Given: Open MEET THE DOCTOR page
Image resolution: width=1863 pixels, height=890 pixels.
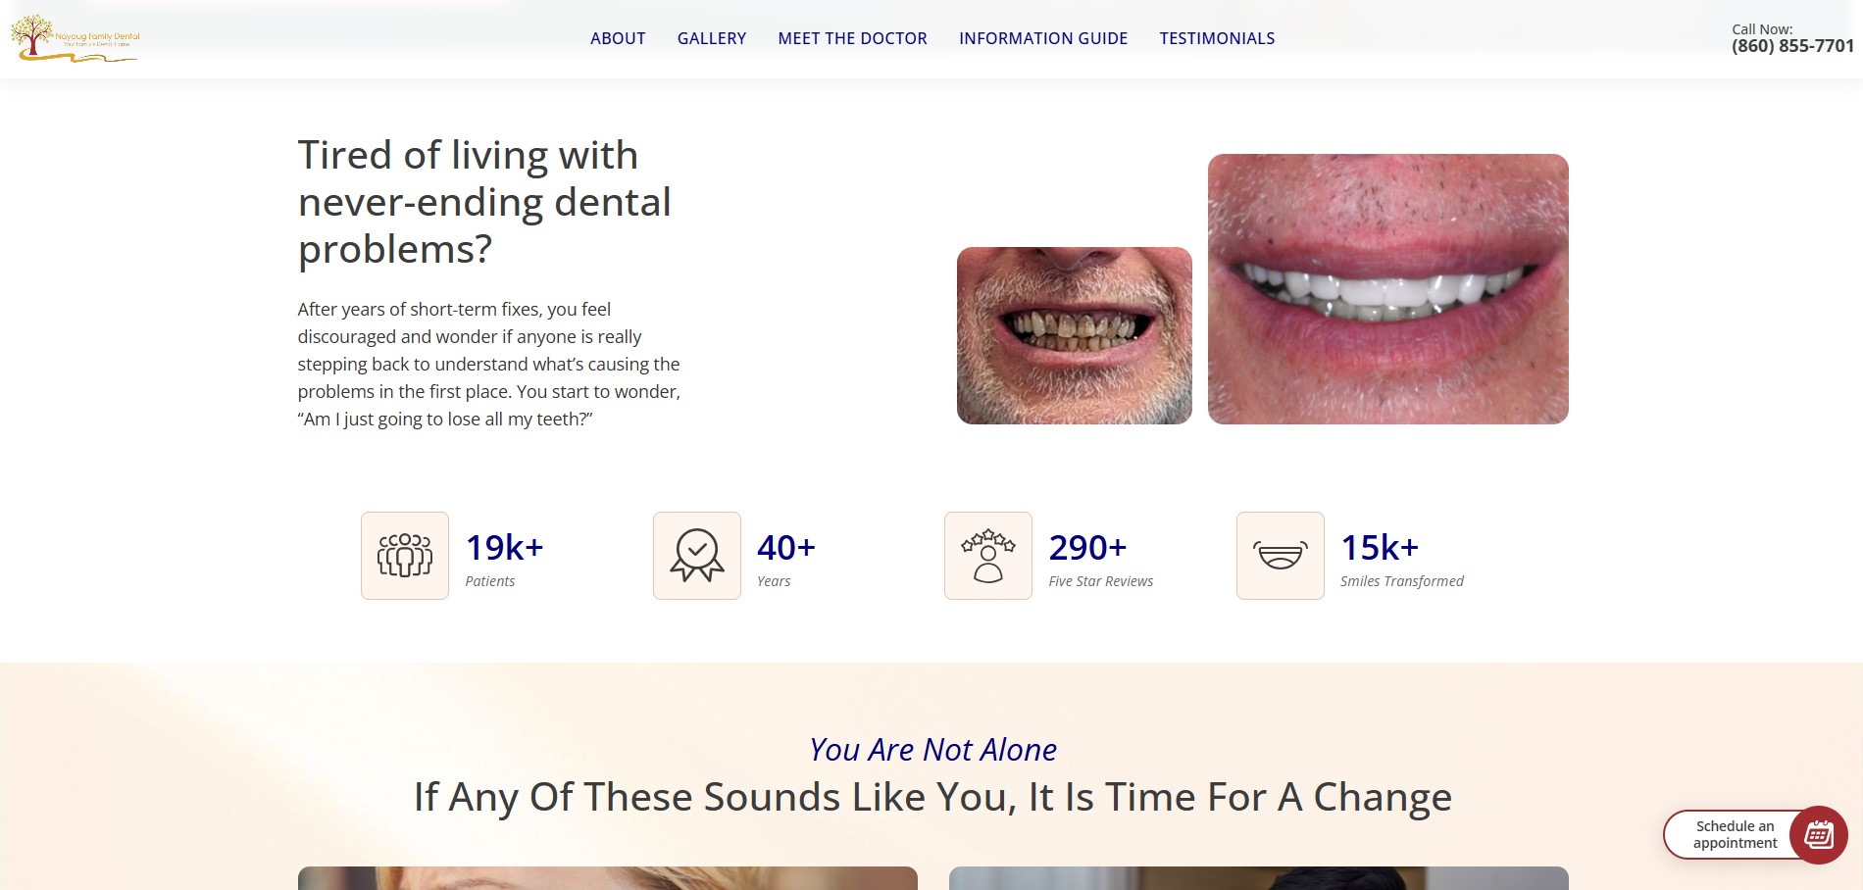Looking at the screenshot, I should (851, 38).
